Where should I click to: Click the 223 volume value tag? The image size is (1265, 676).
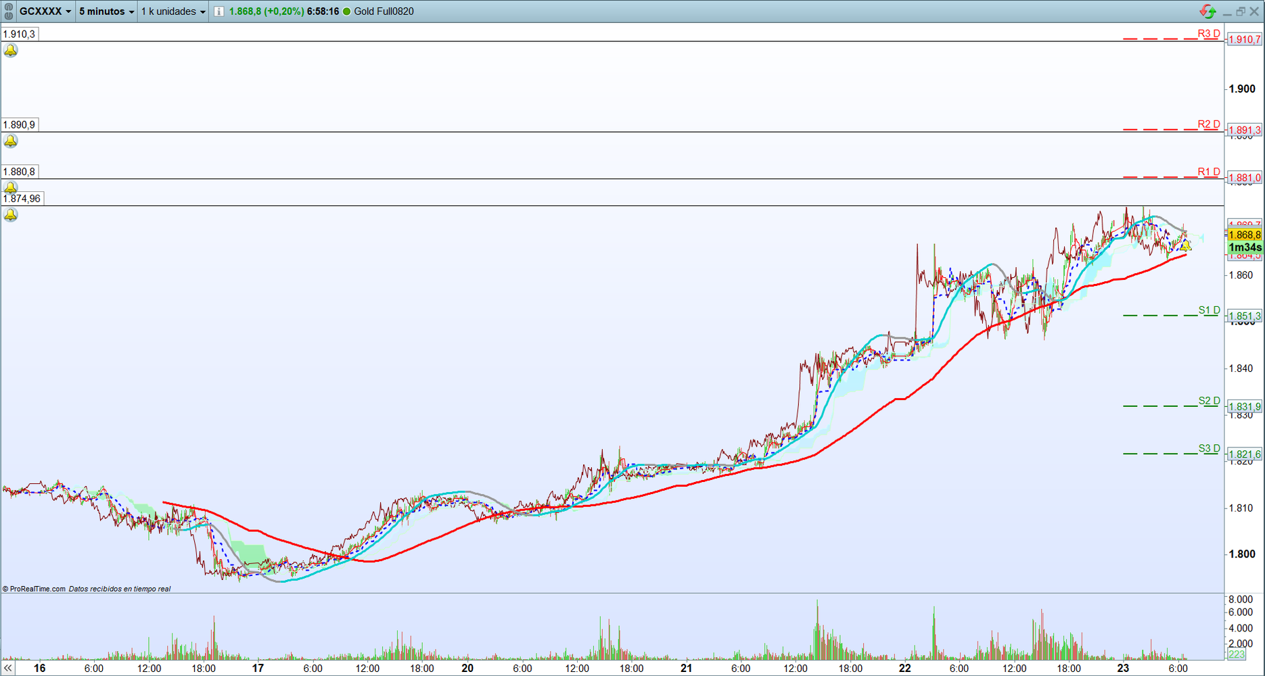1237,654
